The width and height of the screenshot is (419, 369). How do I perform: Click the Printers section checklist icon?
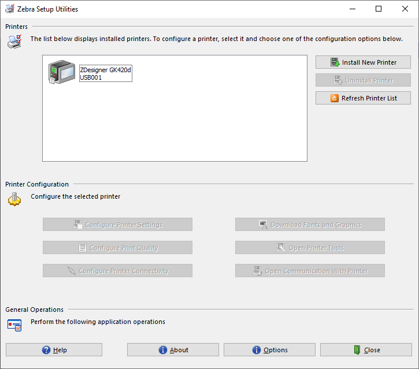14,40
